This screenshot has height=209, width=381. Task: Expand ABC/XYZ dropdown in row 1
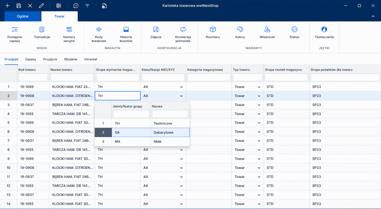[181, 87]
